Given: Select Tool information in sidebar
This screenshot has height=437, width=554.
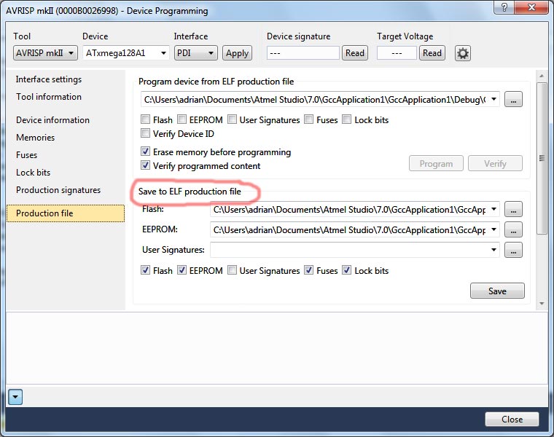Looking at the screenshot, I should click(x=49, y=97).
